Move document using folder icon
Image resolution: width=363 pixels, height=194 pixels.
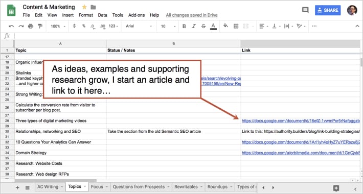point(93,7)
